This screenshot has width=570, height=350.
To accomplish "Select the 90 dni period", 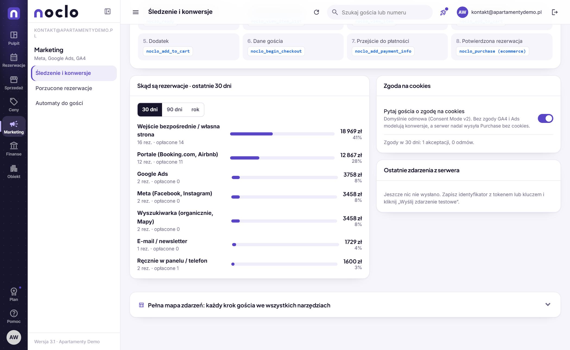I will click(174, 110).
